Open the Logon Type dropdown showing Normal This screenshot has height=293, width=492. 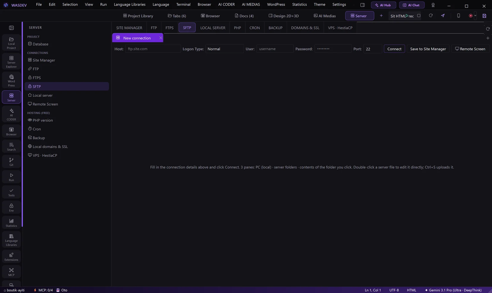(x=225, y=49)
